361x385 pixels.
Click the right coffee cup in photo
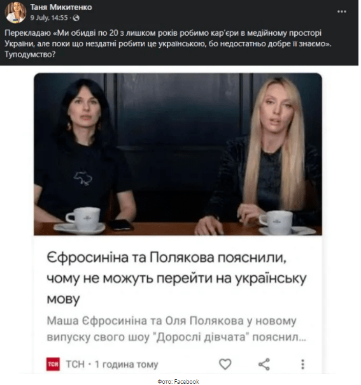276,222
